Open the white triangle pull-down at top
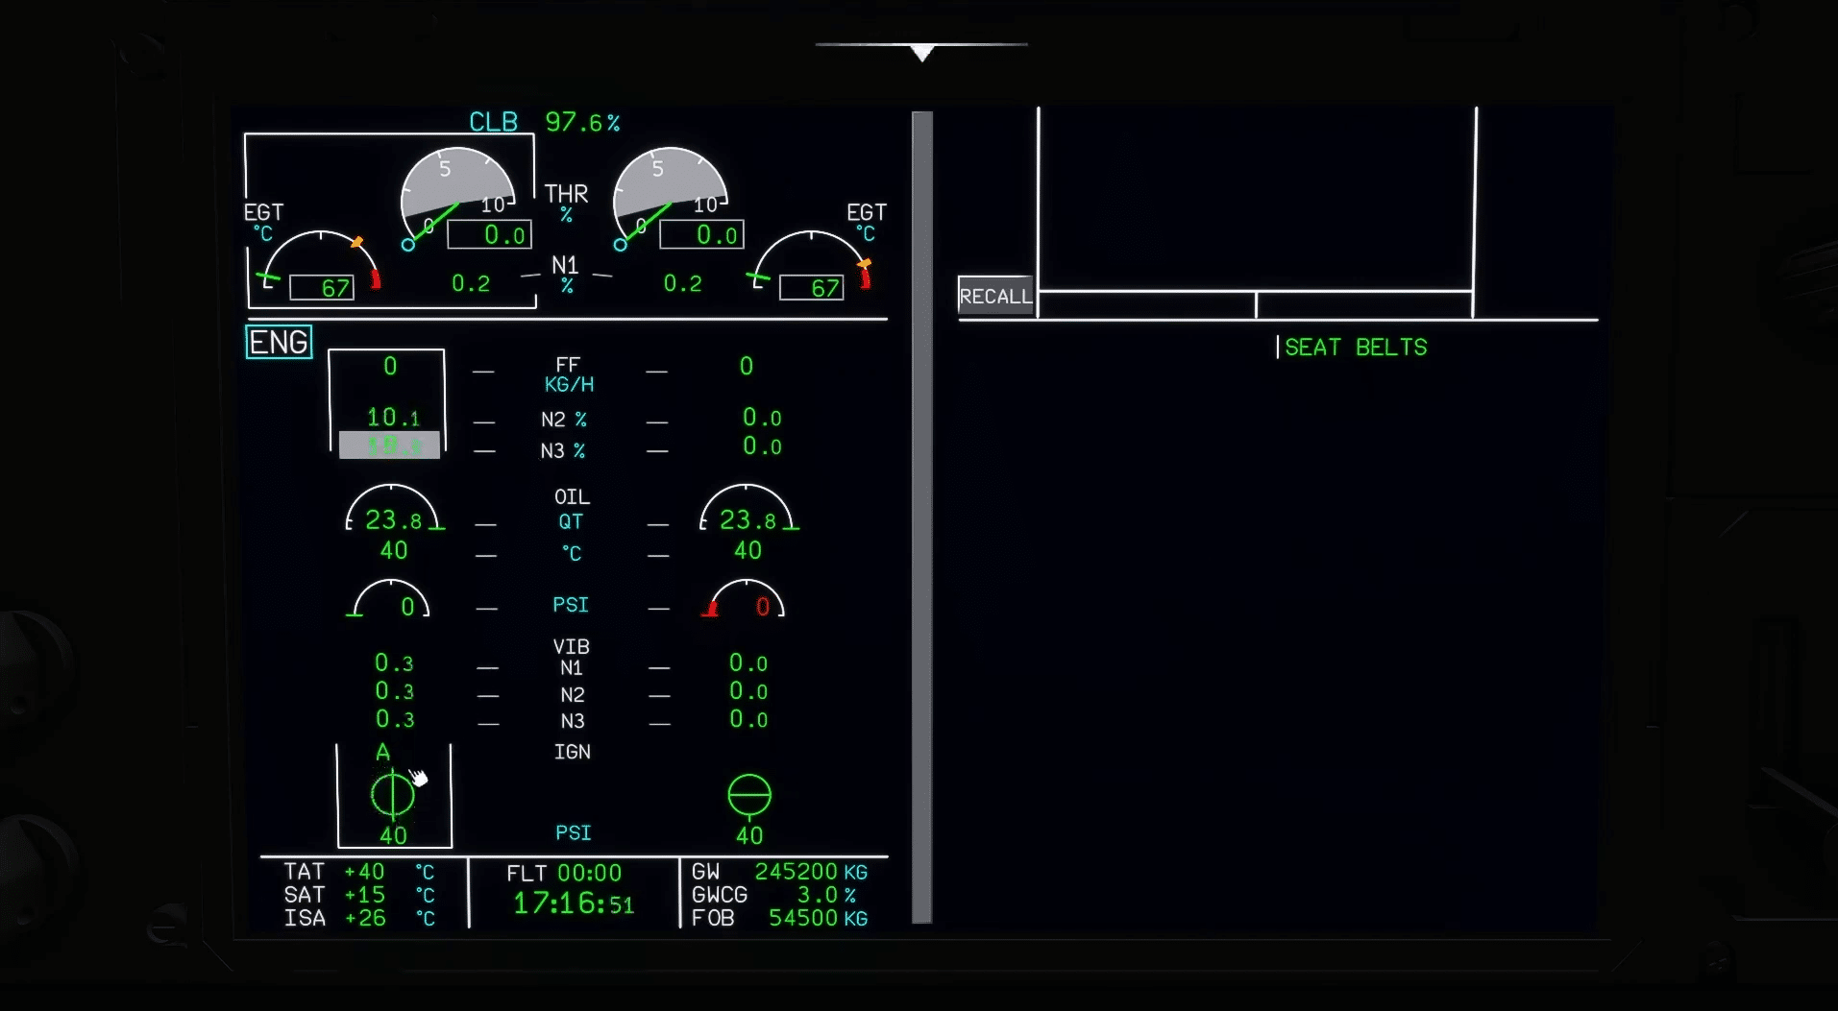 tap(922, 53)
